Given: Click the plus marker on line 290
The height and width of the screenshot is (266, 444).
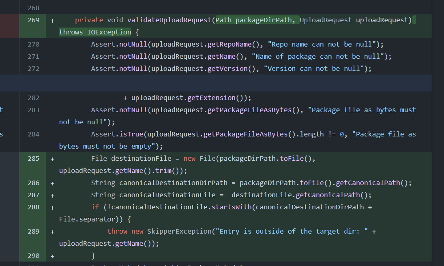Looking at the screenshot, I should [52, 256].
